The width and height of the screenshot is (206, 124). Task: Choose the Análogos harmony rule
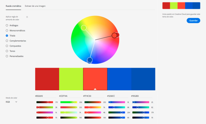click(x=12, y=25)
